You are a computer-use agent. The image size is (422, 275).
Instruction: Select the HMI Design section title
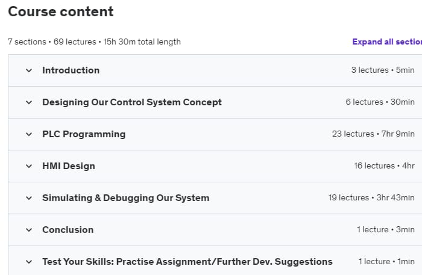pos(68,166)
